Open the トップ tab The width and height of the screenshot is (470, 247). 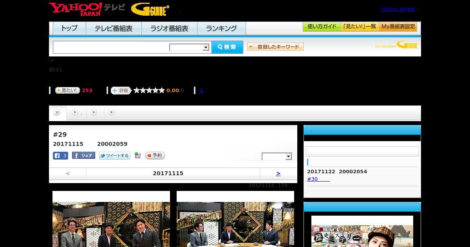(69, 28)
